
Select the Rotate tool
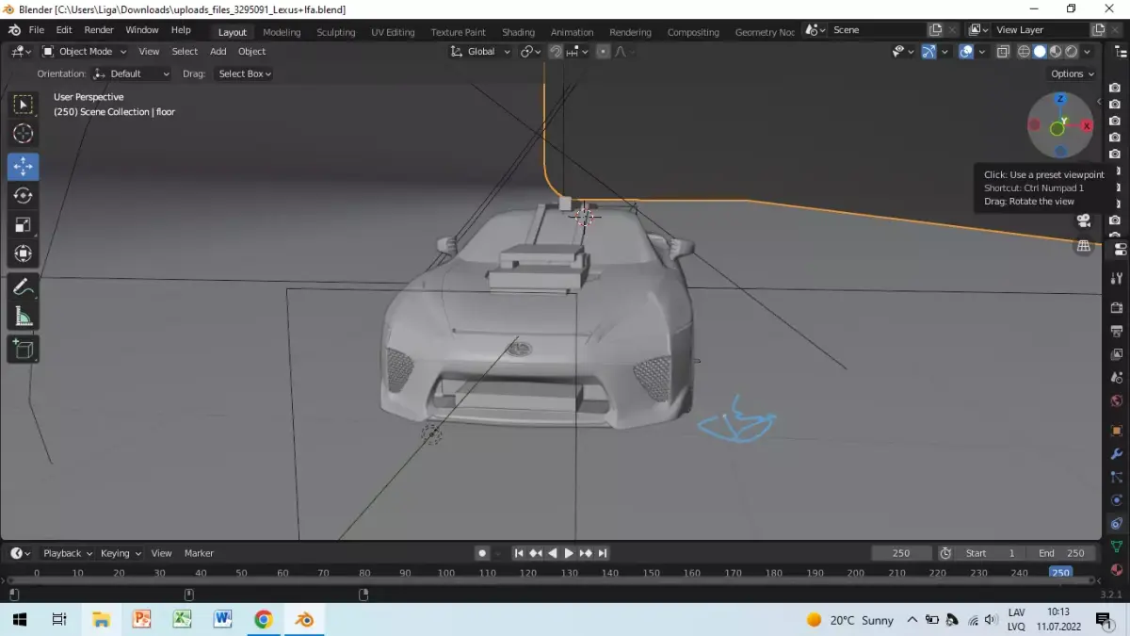point(24,195)
